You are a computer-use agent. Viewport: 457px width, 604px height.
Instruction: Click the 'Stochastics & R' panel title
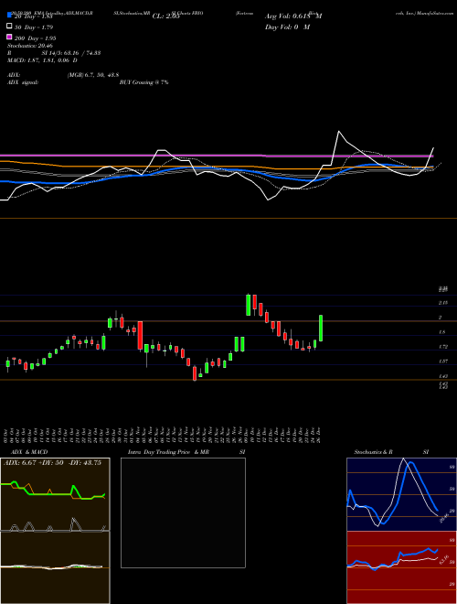(373, 452)
